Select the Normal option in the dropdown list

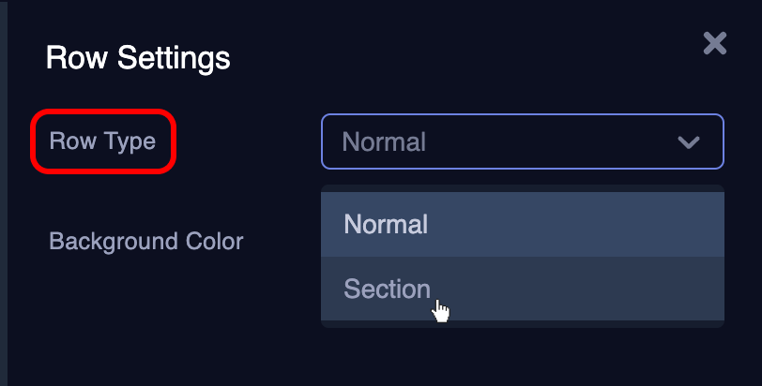point(523,224)
